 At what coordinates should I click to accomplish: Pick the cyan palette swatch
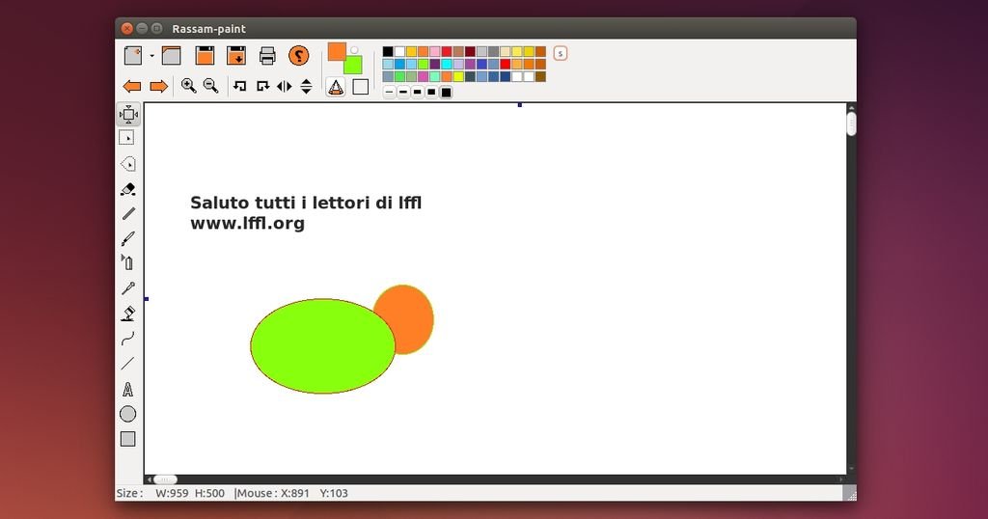(x=447, y=65)
